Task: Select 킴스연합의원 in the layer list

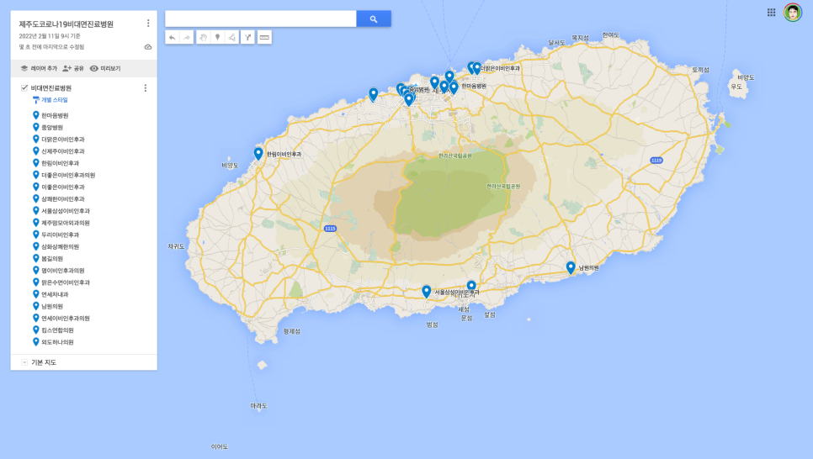Action: 57,330
